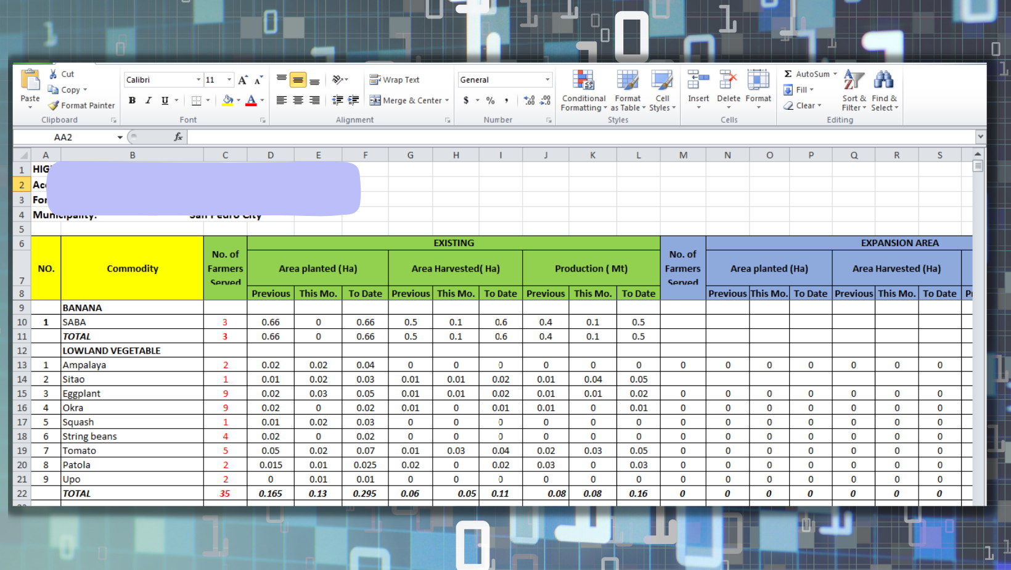Increase font size with Grow Font icon
1011x570 pixels.
[x=243, y=80]
